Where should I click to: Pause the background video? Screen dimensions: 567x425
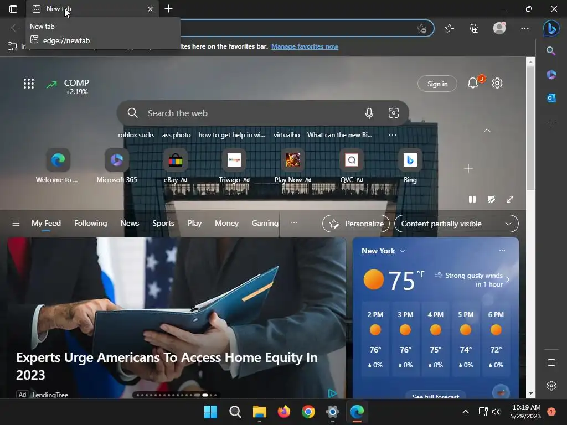click(472, 199)
